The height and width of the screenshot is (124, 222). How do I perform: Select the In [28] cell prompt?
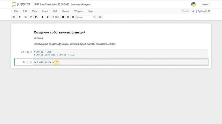26,52
